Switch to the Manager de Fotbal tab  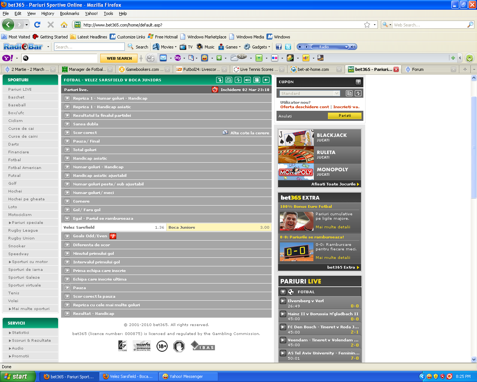(x=87, y=69)
